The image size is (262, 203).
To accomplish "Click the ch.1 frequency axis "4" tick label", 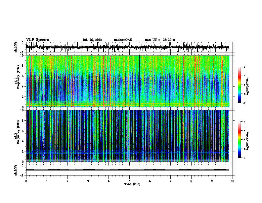I will pyautogui.click(x=23, y=87).
